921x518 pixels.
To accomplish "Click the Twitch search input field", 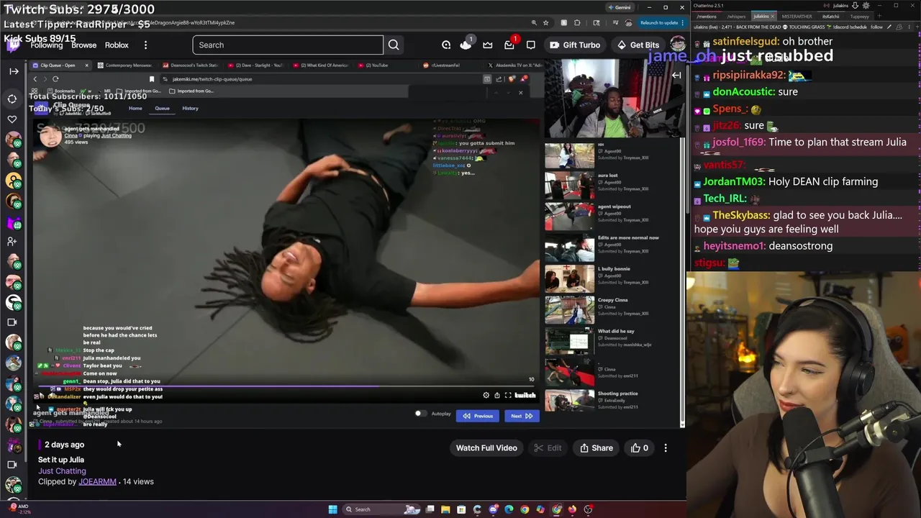I will coord(288,45).
